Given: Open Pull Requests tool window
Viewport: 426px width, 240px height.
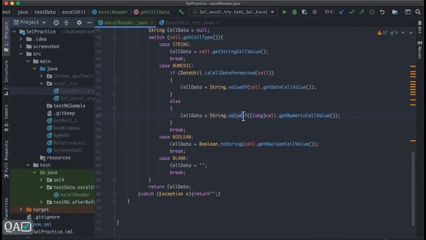Looking at the screenshot, I should coord(6,159).
